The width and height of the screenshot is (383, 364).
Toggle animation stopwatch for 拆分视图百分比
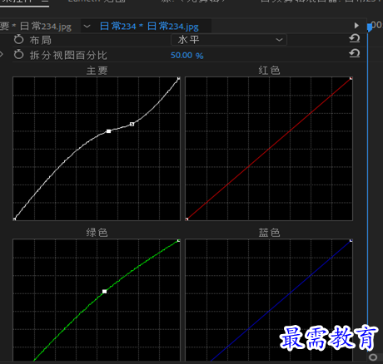coord(19,54)
